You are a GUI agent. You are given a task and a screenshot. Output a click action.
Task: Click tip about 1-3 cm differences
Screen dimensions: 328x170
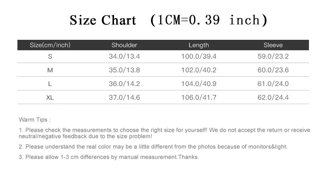(x=109, y=157)
